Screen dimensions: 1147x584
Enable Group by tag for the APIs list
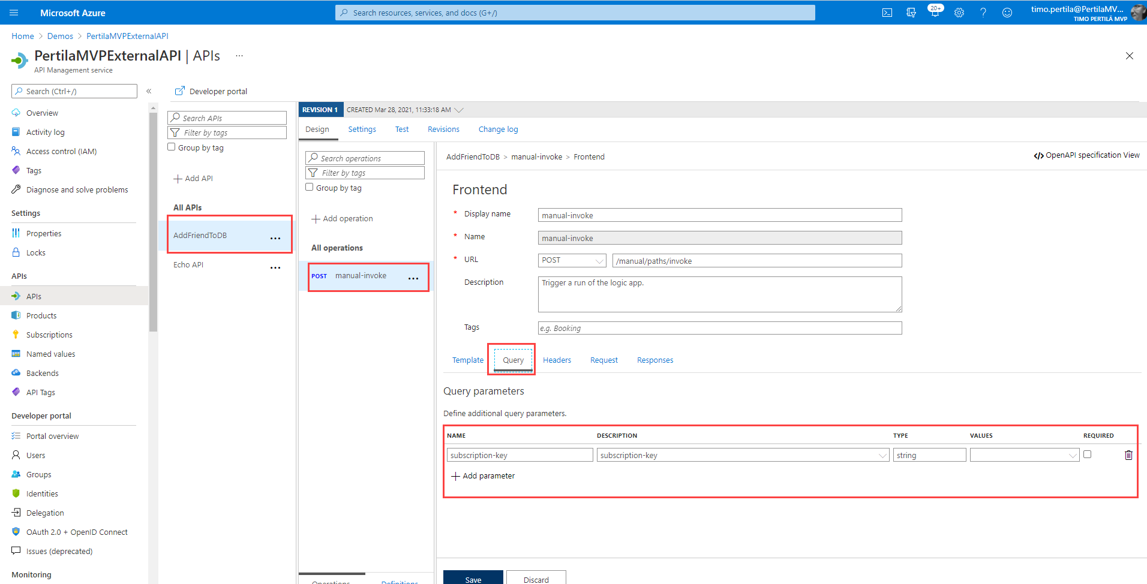(172, 147)
